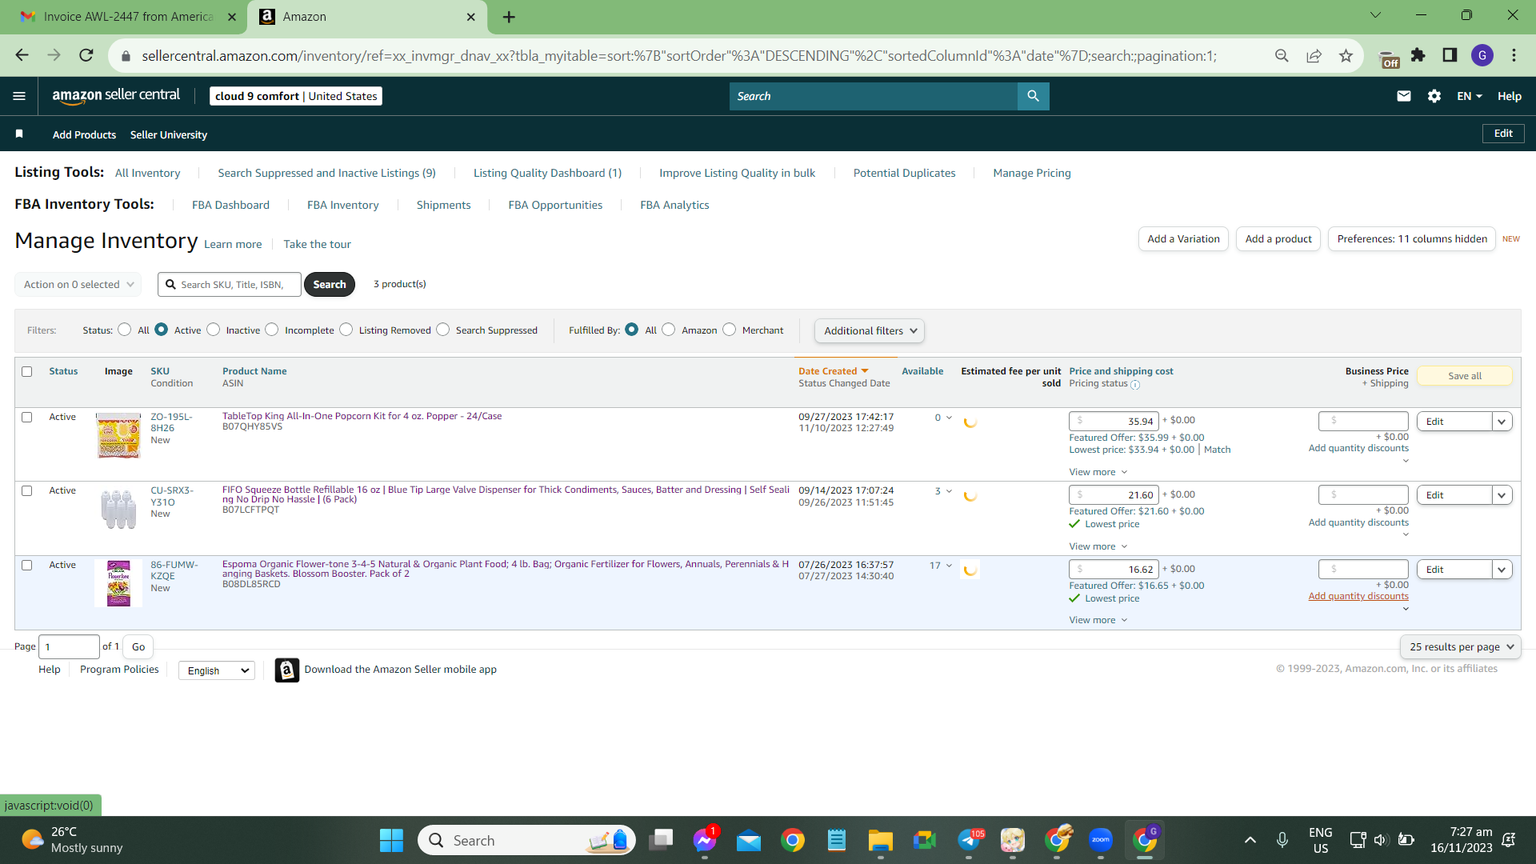Select the All status radio button
Viewport: 1536px width, 864px height.
pos(124,330)
